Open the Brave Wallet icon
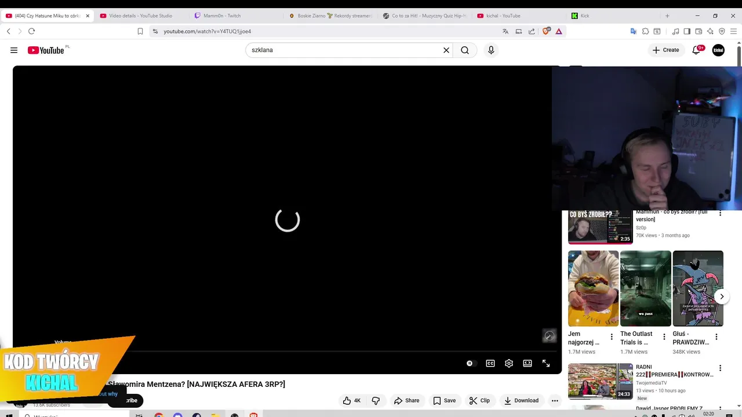Screen dimensions: 742x417 tap(699, 31)
